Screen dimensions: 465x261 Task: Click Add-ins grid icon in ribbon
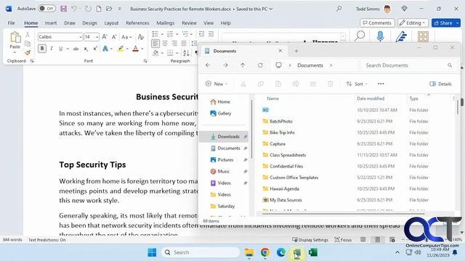[423, 37]
